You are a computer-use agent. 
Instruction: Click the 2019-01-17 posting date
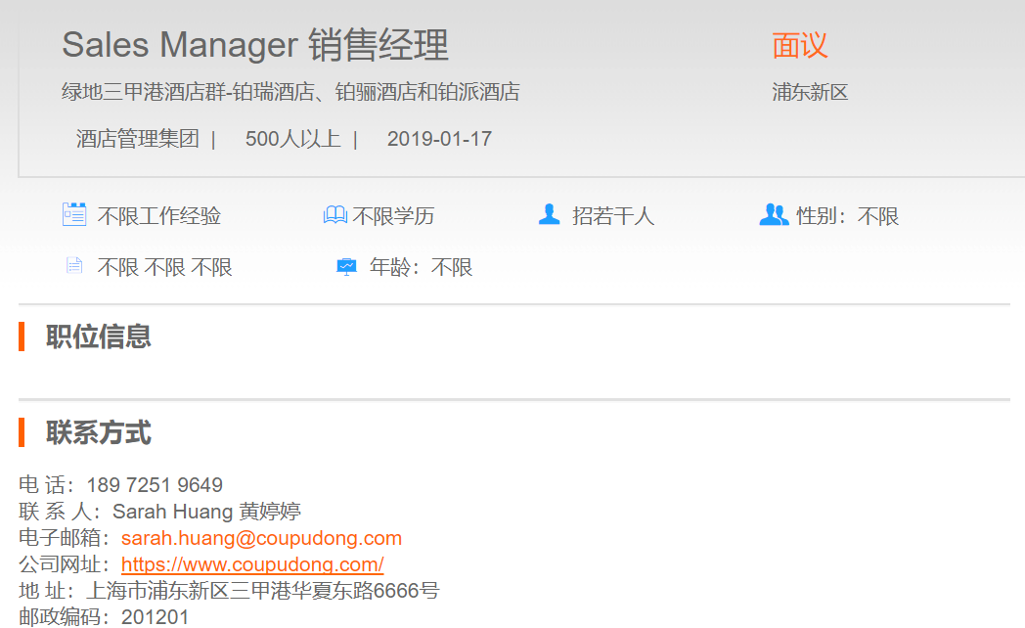(x=439, y=139)
